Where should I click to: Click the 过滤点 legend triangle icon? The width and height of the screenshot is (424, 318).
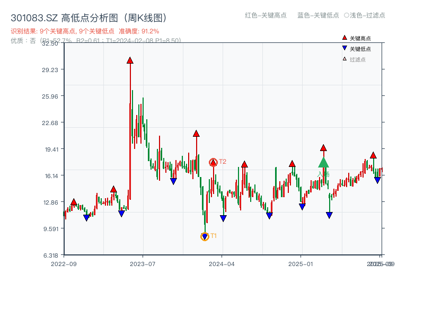(344, 59)
